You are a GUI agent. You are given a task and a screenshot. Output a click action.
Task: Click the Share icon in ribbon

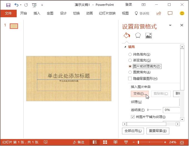tap(159, 13)
